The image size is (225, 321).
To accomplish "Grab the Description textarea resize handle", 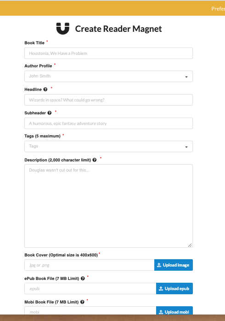I will [190, 245].
